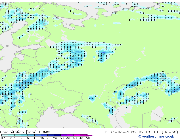The height and width of the screenshot is (139, 180).
Task: Select the 15–20 mm legend color box
Action: [x=44, y=135]
